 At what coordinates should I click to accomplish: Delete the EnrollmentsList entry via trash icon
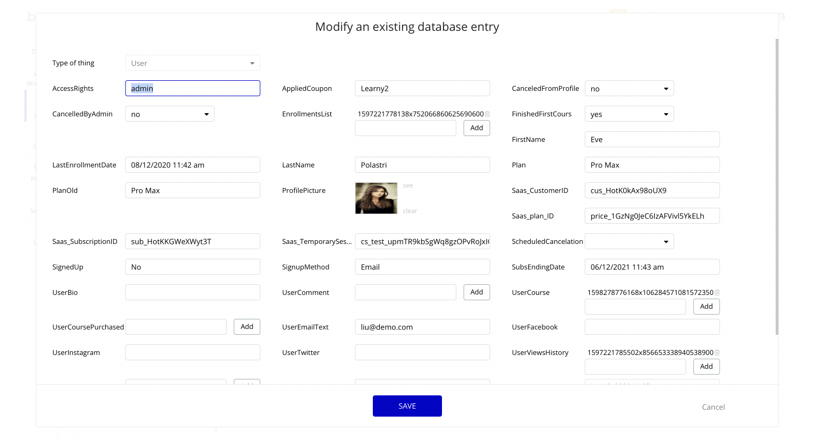487,114
